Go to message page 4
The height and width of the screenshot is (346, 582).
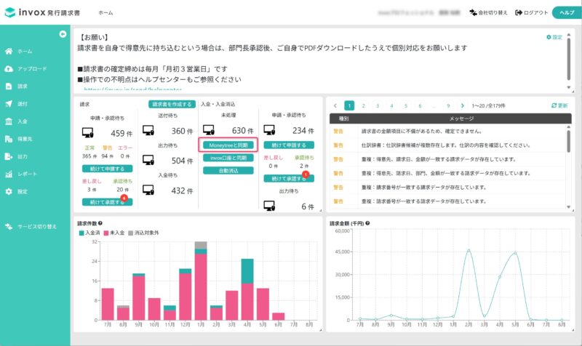tap(391, 105)
